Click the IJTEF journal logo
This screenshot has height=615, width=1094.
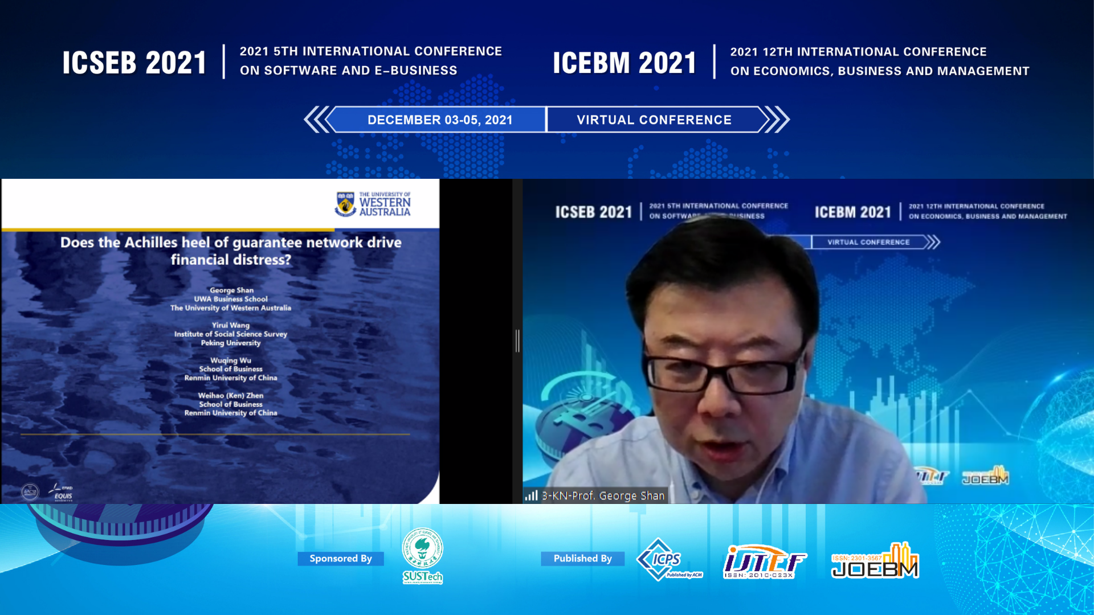pyautogui.click(x=765, y=561)
